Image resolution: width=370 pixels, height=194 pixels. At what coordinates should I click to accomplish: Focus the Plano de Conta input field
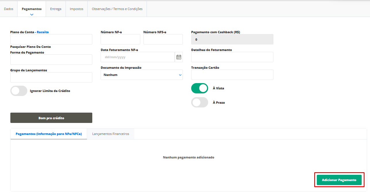click(51, 39)
